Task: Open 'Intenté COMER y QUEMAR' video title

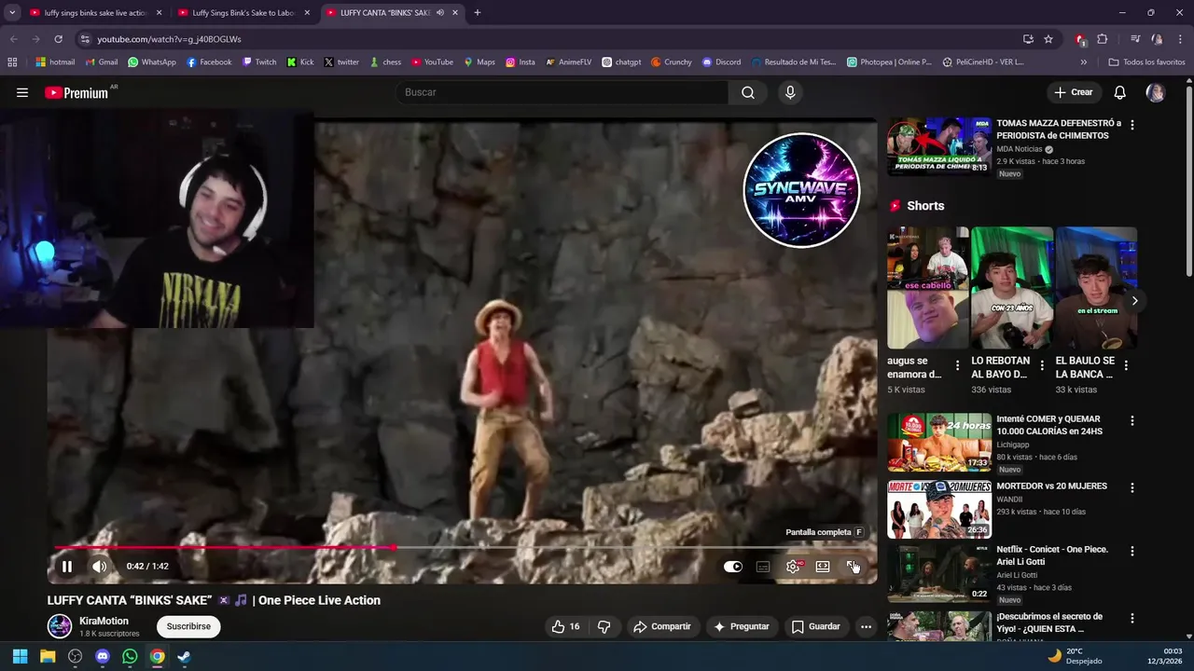Action: (x=1051, y=425)
